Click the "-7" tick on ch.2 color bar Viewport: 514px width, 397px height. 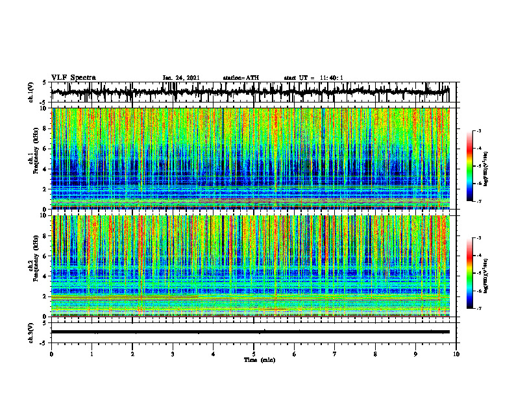[x=479, y=308]
